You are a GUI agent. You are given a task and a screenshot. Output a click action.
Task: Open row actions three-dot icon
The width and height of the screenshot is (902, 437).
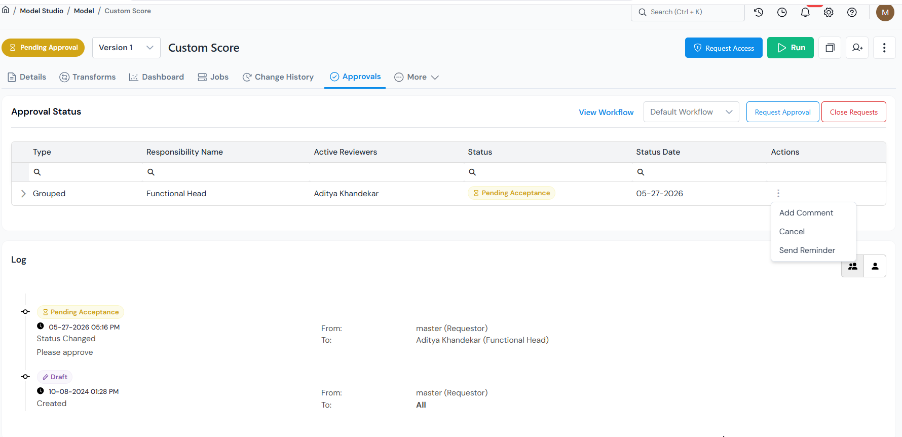click(778, 193)
